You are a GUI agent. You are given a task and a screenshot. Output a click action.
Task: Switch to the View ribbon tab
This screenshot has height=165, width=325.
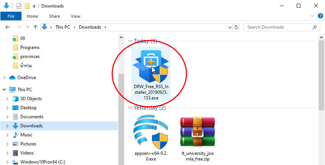(75, 16)
